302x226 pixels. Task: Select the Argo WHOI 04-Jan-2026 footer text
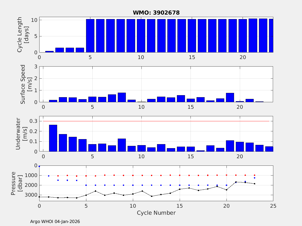tap(55, 221)
